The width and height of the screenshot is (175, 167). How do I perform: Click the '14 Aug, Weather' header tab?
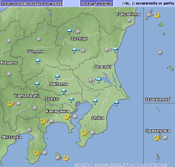[97, 4]
